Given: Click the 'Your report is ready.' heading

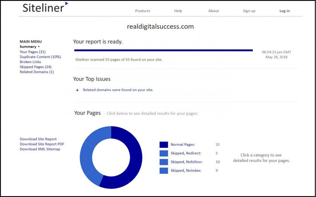Looking at the screenshot, I should pos(98,42).
